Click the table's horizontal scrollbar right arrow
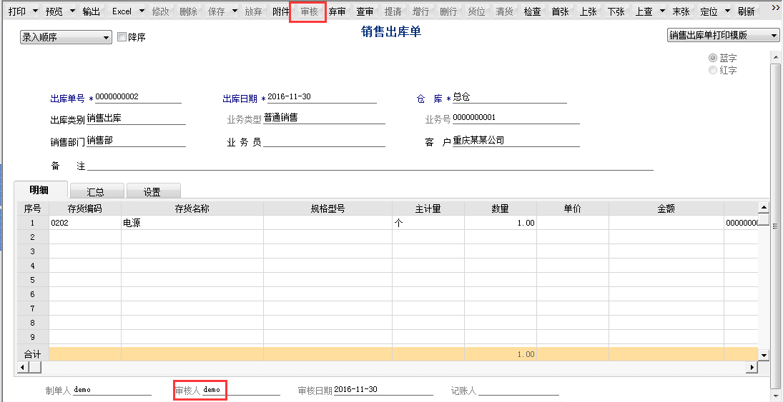The height and width of the screenshot is (402, 783). coord(752,367)
